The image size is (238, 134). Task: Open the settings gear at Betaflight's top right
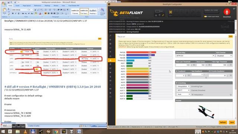(x=234, y=9)
